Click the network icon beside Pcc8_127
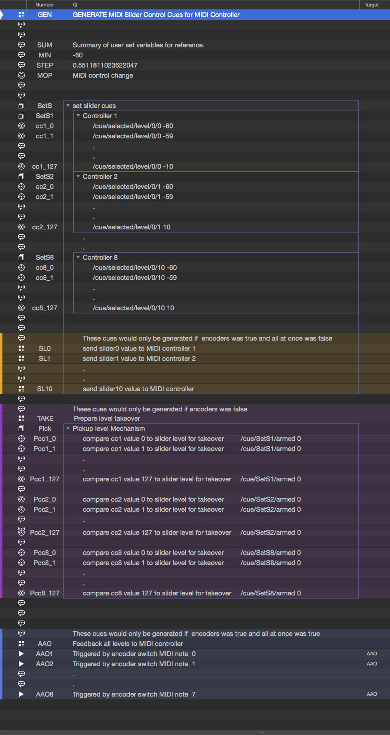This screenshot has width=390, height=735. 21,593
